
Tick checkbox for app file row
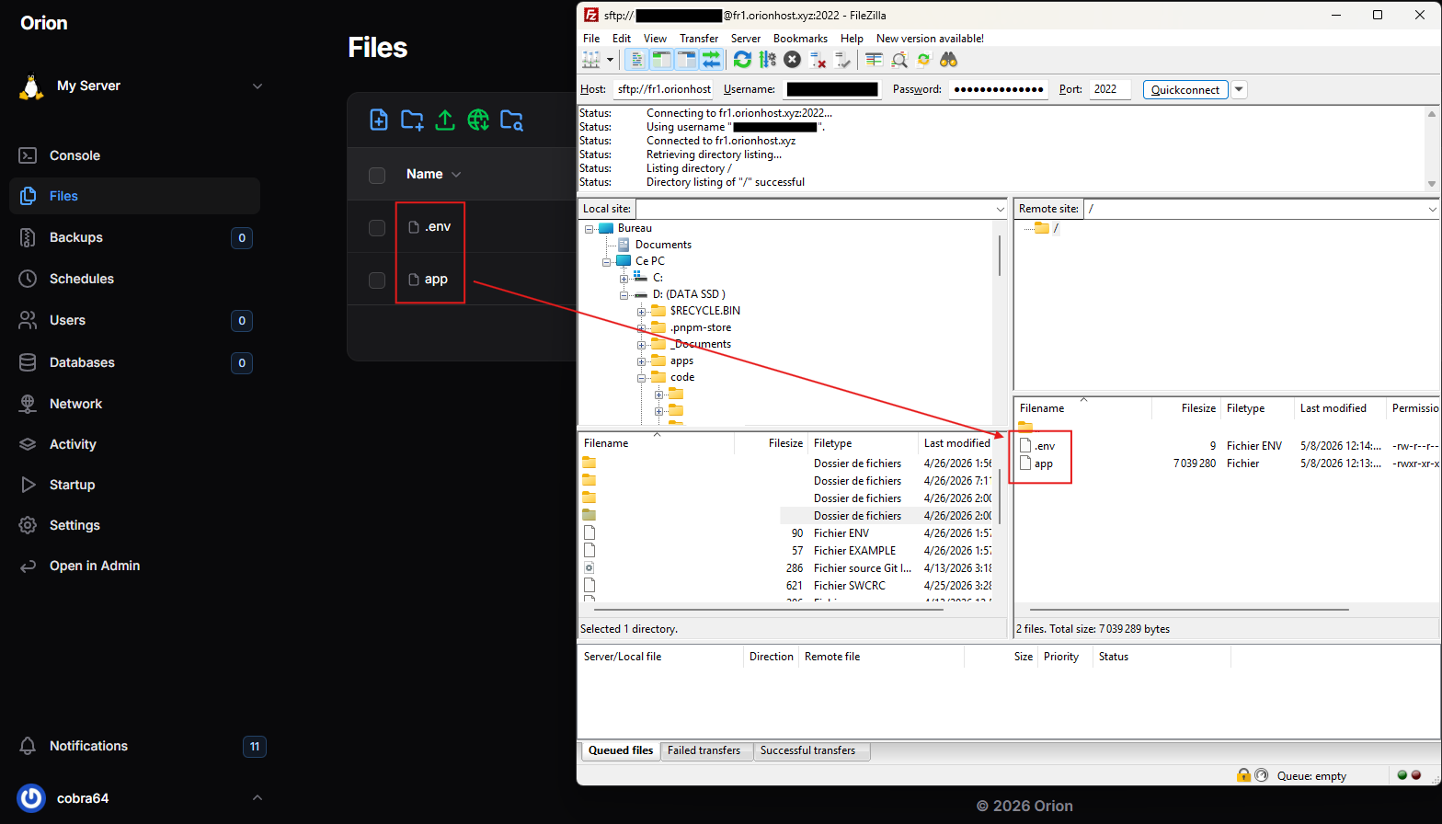[x=377, y=280]
